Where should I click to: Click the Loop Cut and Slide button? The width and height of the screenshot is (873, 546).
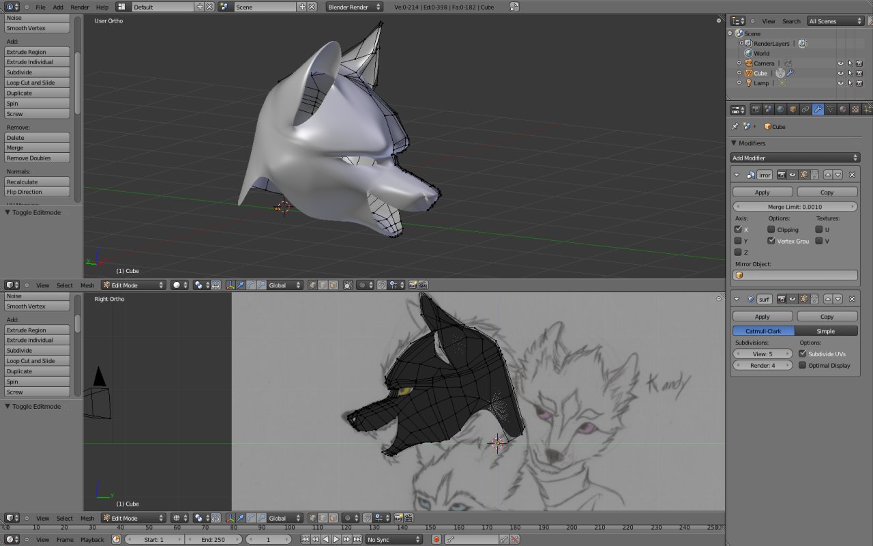pyautogui.click(x=38, y=83)
